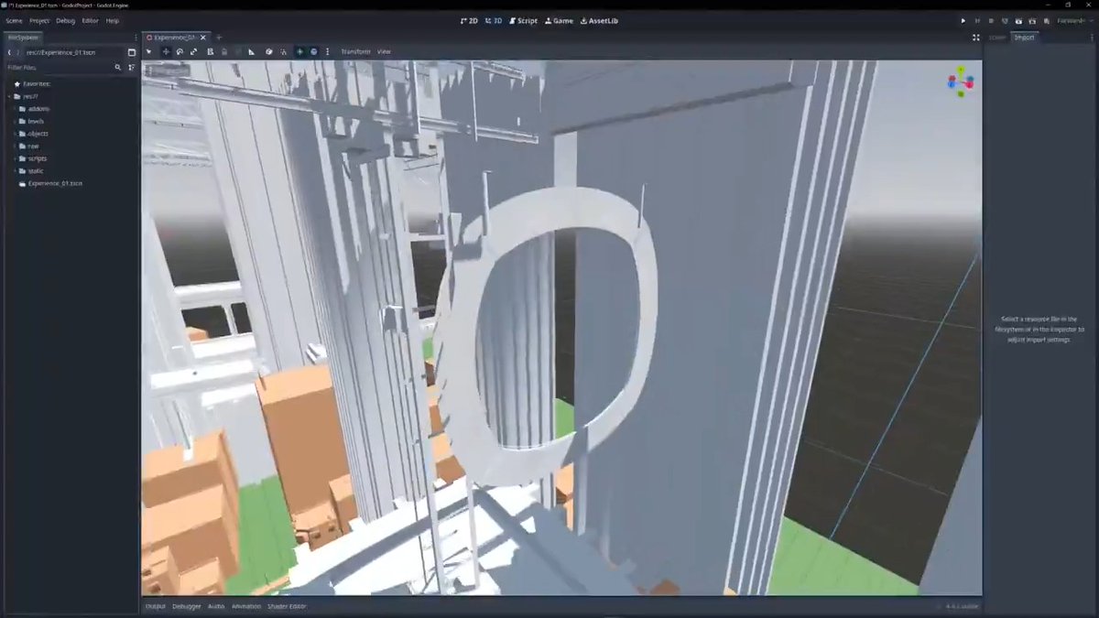
Task: Open the Output bottom panel
Action: pyautogui.click(x=156, y=606)
